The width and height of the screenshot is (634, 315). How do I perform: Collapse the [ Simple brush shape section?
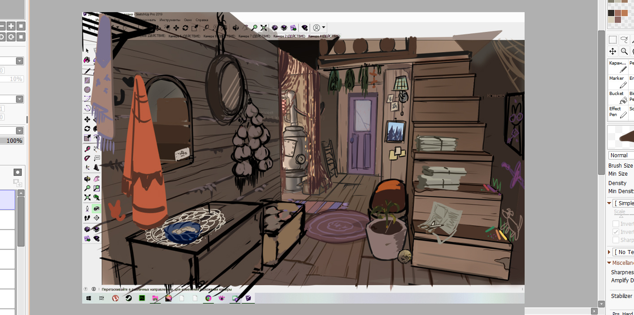tap(609, 203)
